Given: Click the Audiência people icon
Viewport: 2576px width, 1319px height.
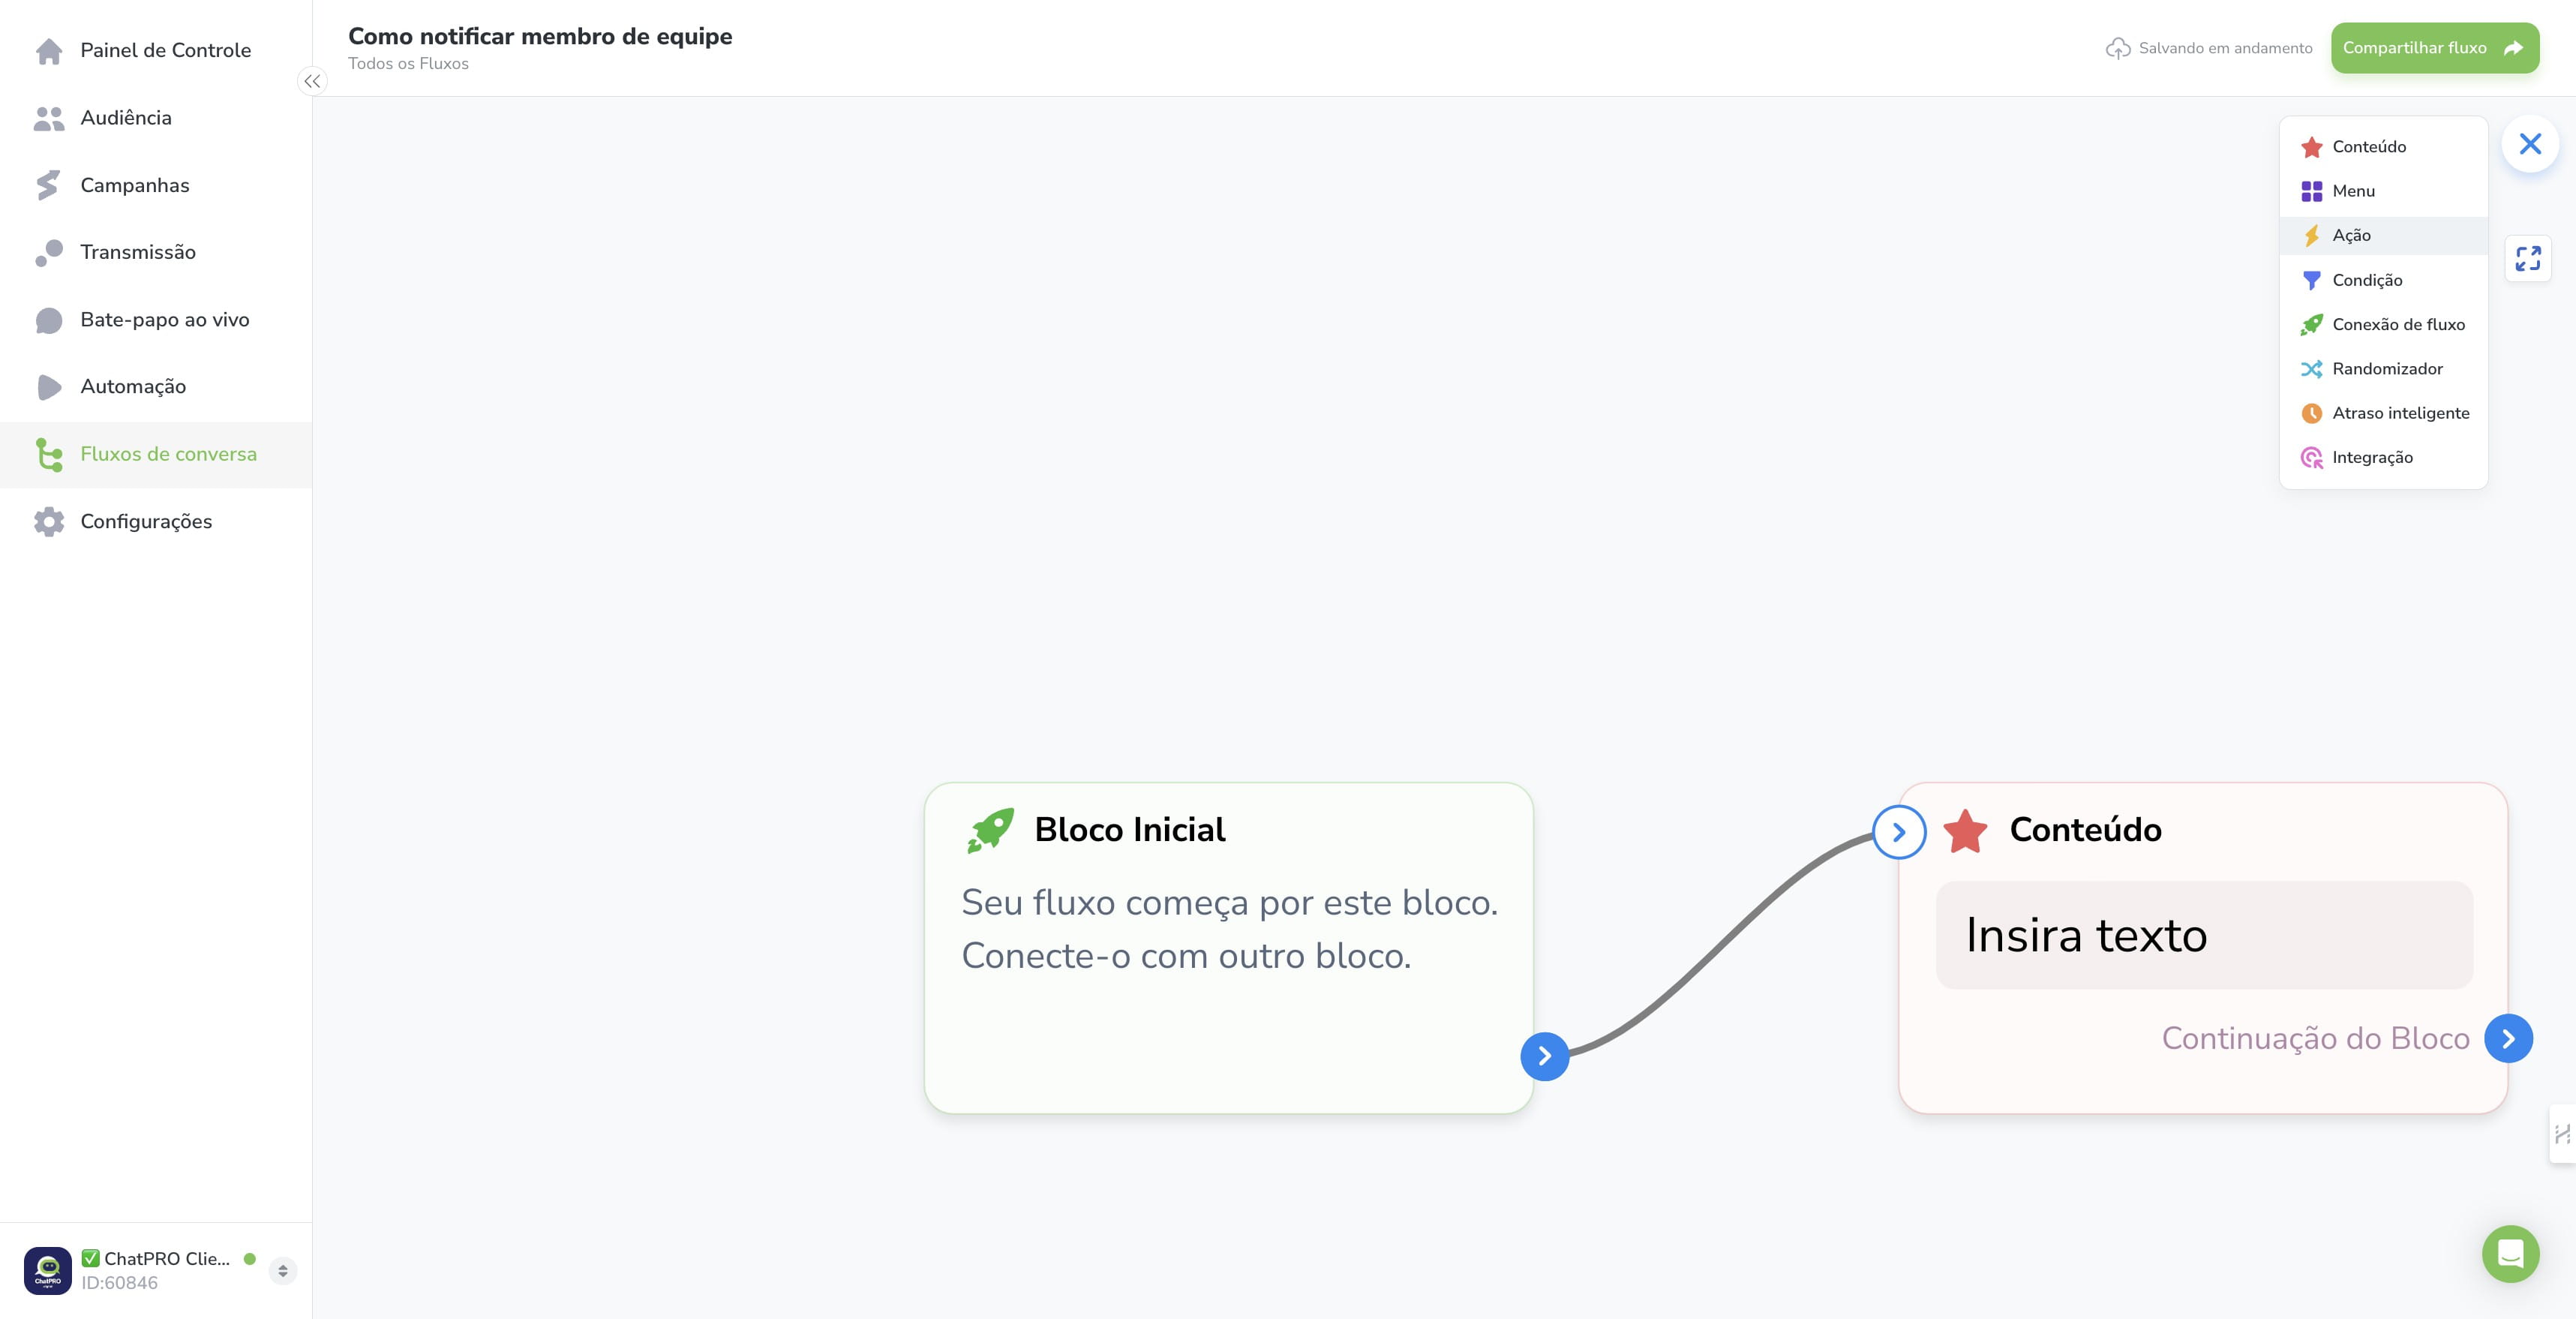Looking at the screenshot, I should click(x=49, y=118).
